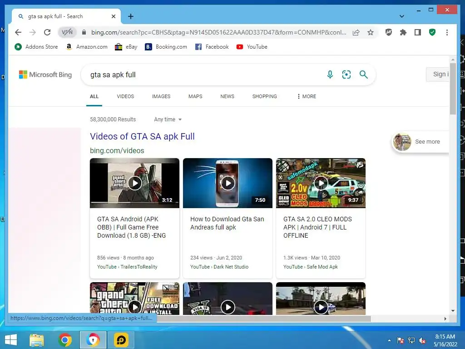Open Videos of GTA SA apk Full heading
465x349 pixels.
142,136
